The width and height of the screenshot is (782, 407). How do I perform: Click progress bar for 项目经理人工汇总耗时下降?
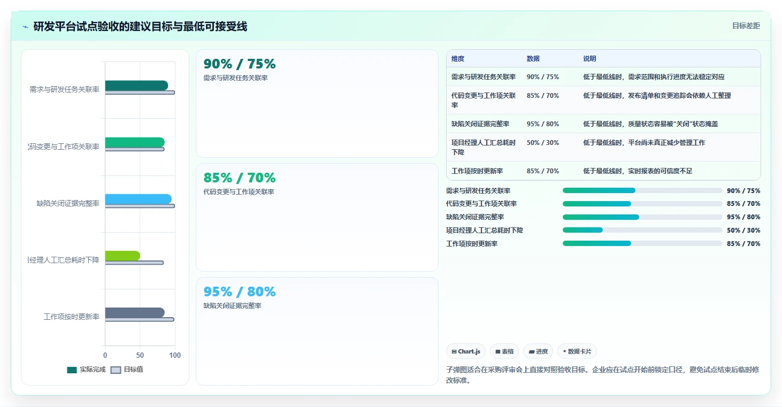642,230
